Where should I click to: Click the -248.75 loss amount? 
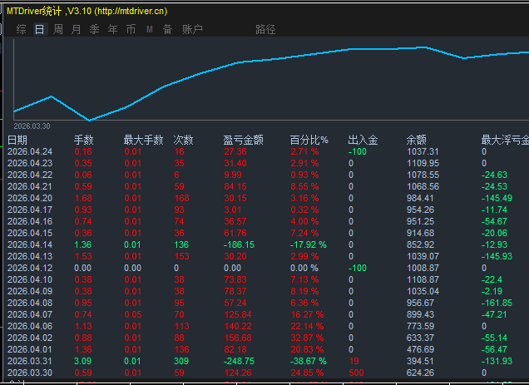point(239,361)
